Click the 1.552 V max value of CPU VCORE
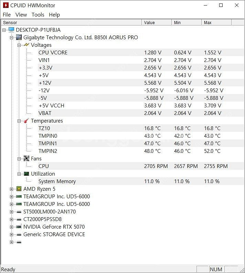245x273 pixels. tap(213, 53)
